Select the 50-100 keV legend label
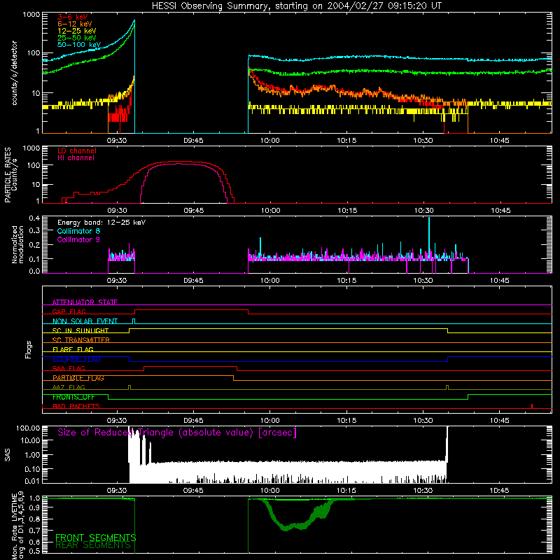Screen dimensions: 560x560 coord(79,44)
